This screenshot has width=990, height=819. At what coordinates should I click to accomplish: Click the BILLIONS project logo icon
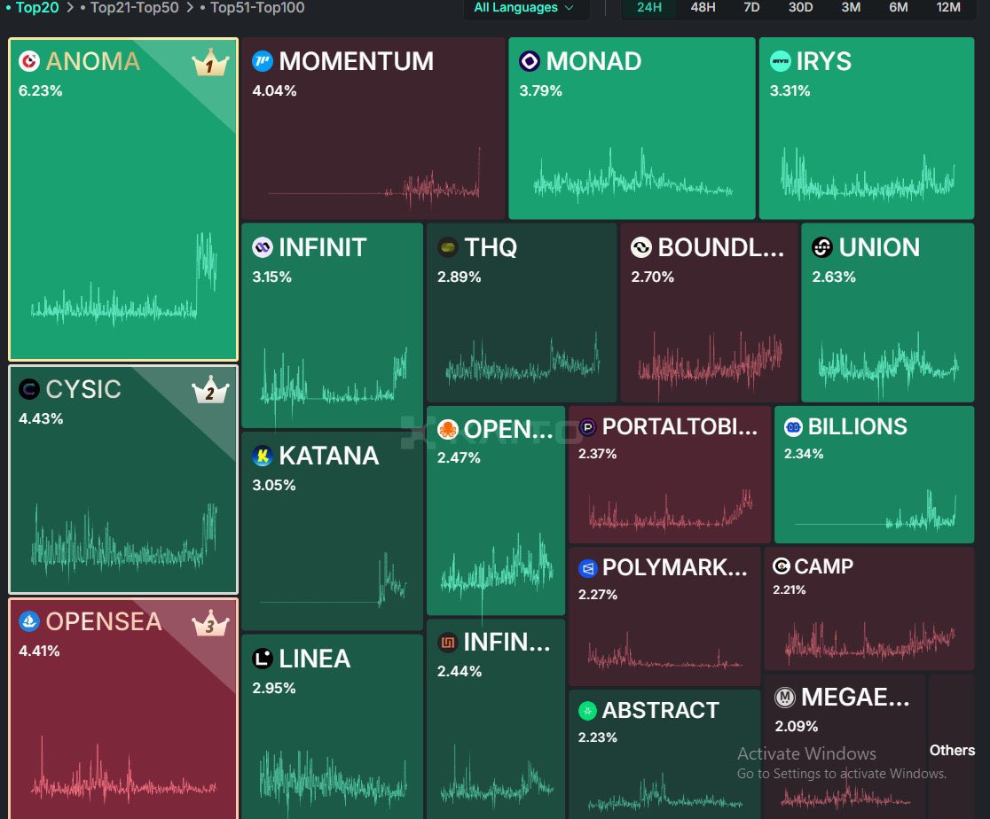point(793,427)
